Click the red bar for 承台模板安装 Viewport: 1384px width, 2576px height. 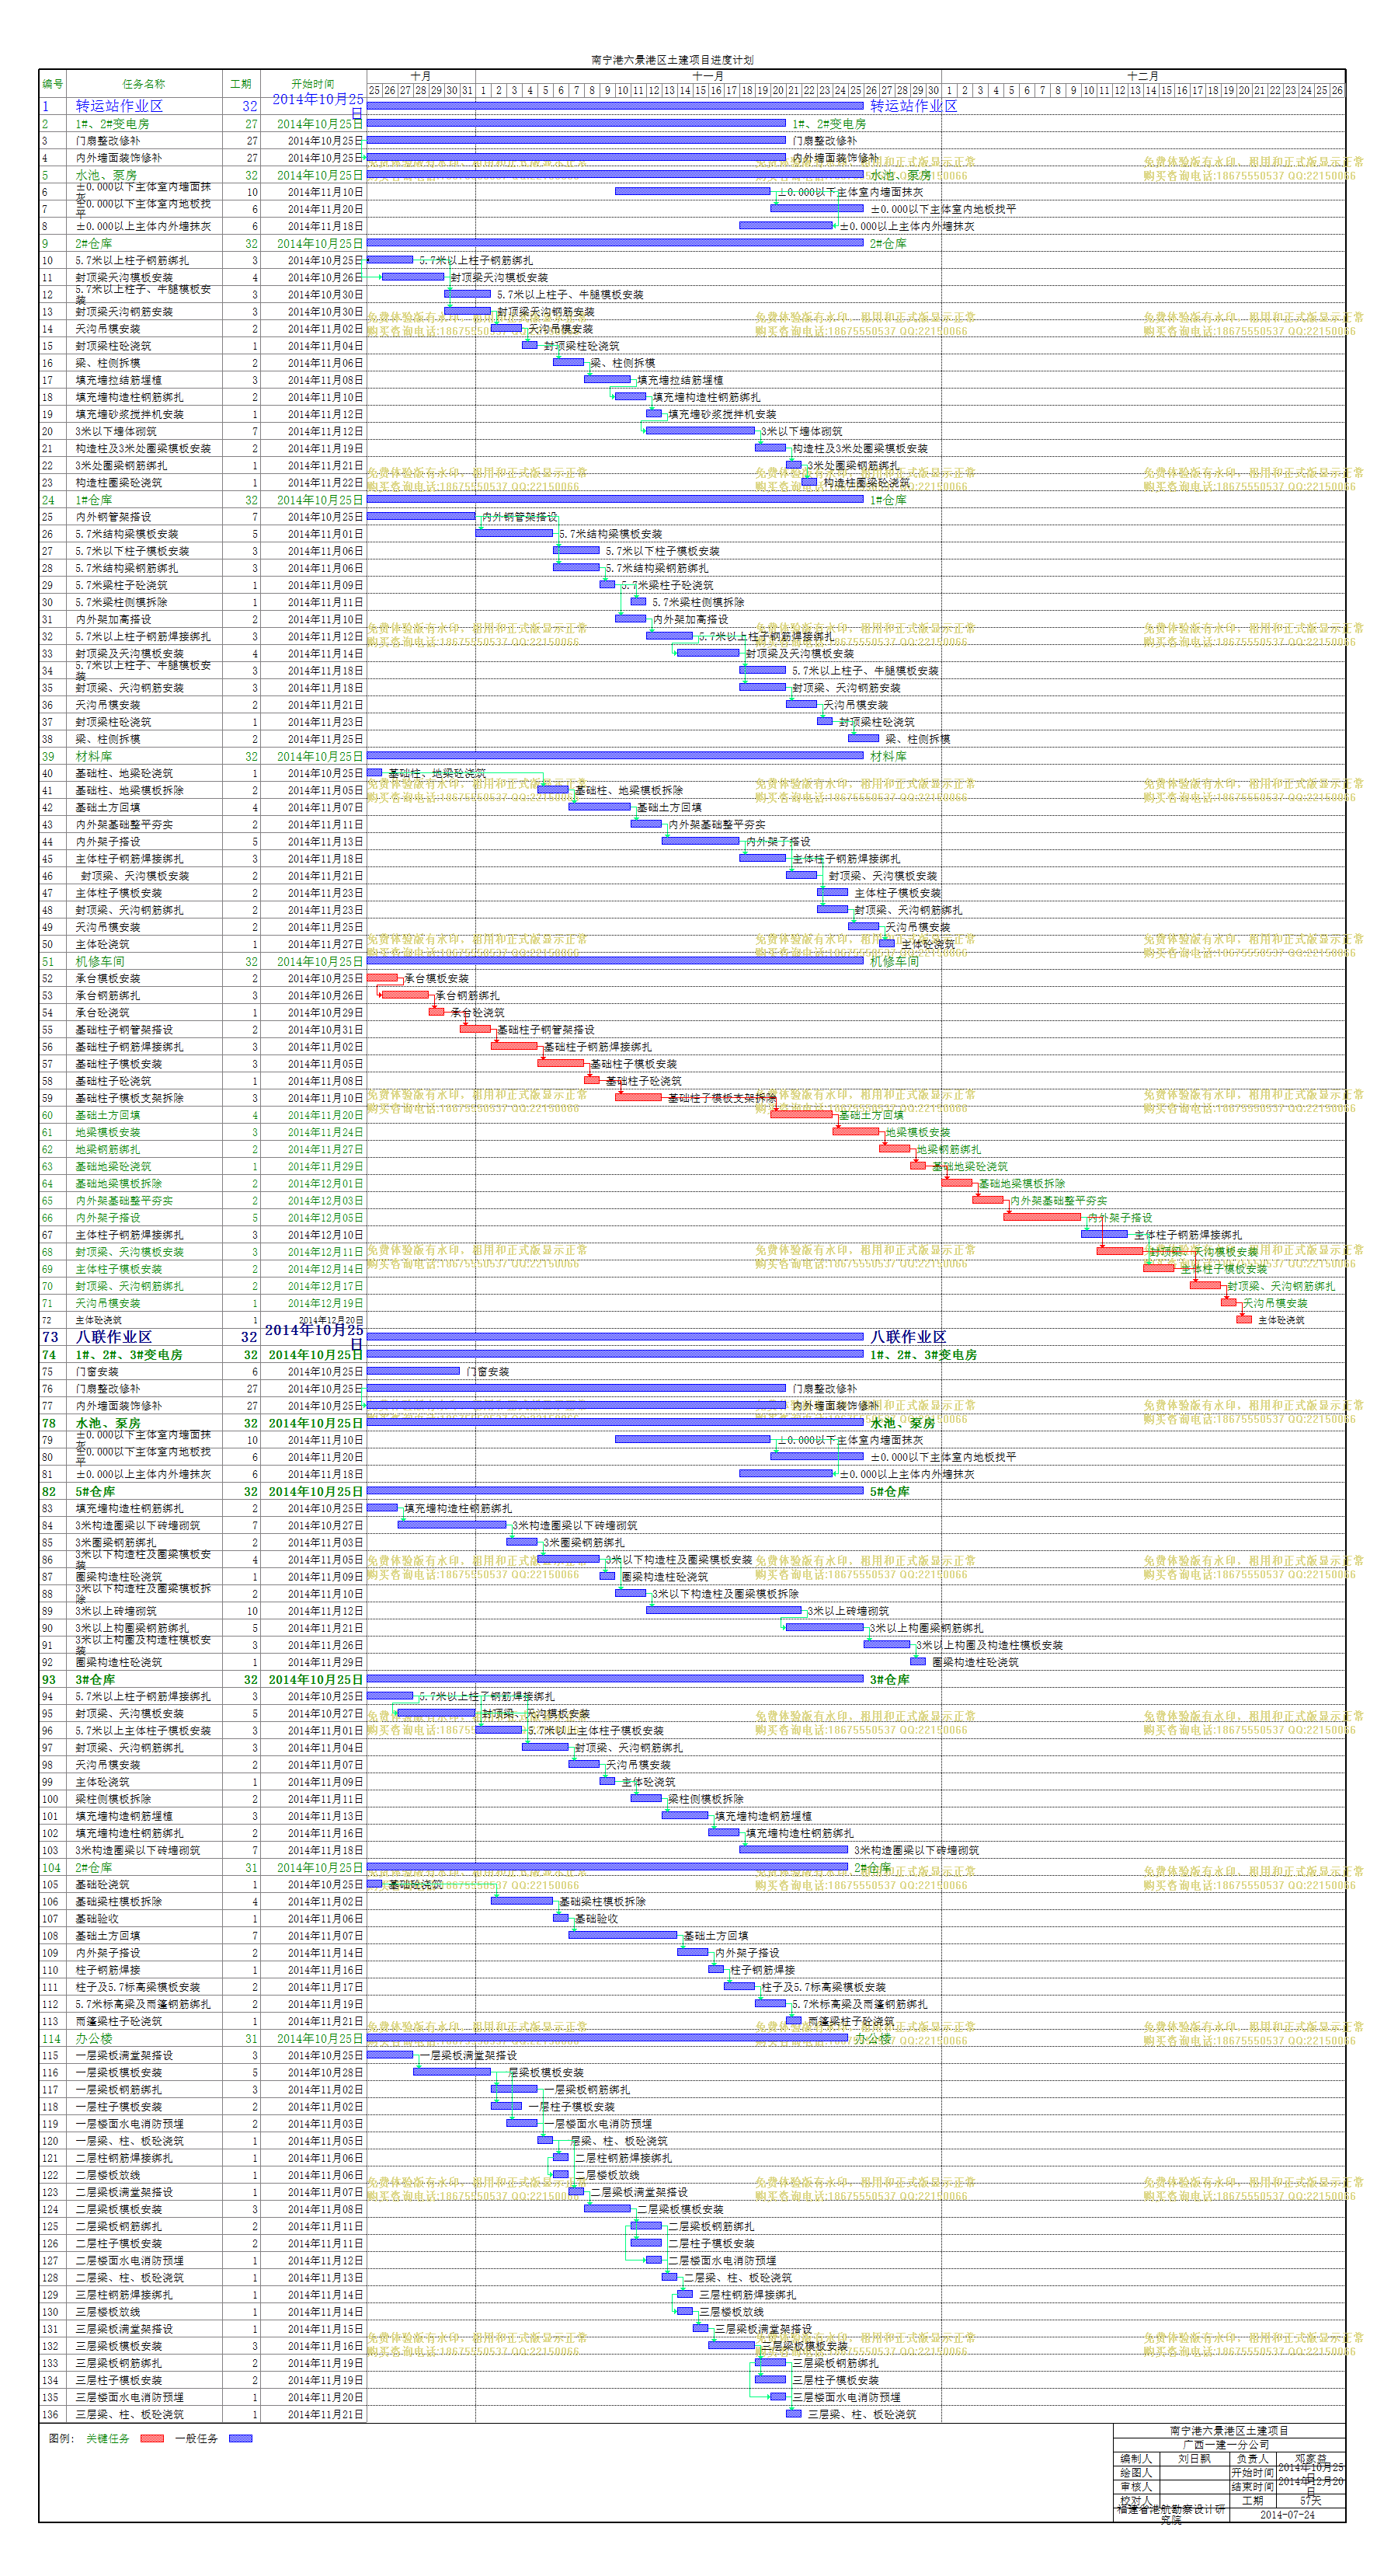pos(381,977)
